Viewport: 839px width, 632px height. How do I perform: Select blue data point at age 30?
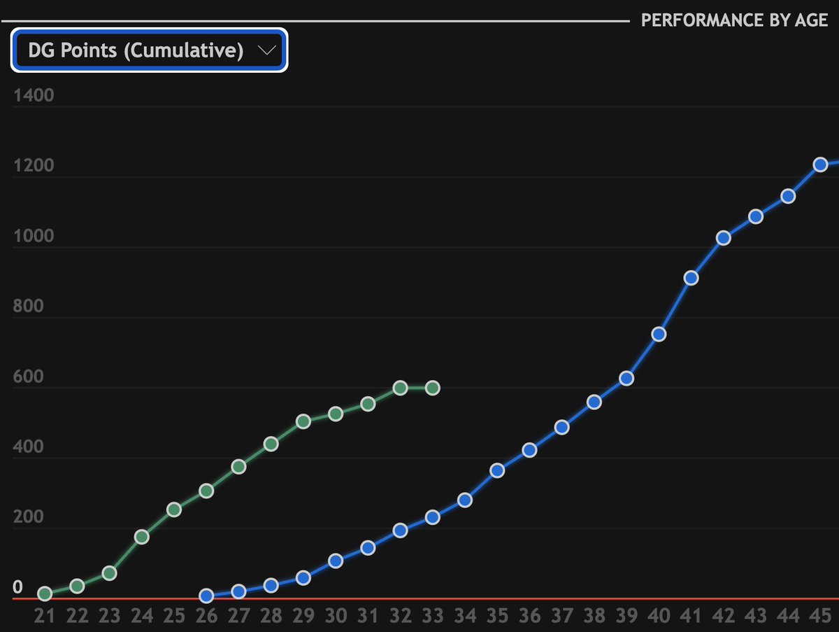tap(336, 561)
